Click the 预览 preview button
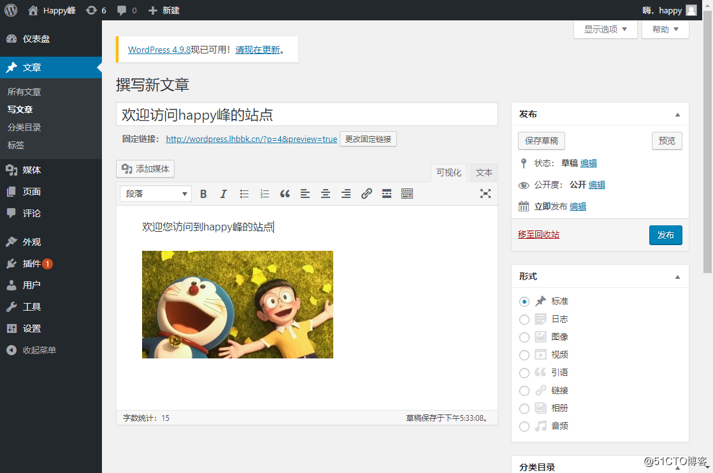The width and height of the screenshot is (713, 473). click(x=667, y=141)
